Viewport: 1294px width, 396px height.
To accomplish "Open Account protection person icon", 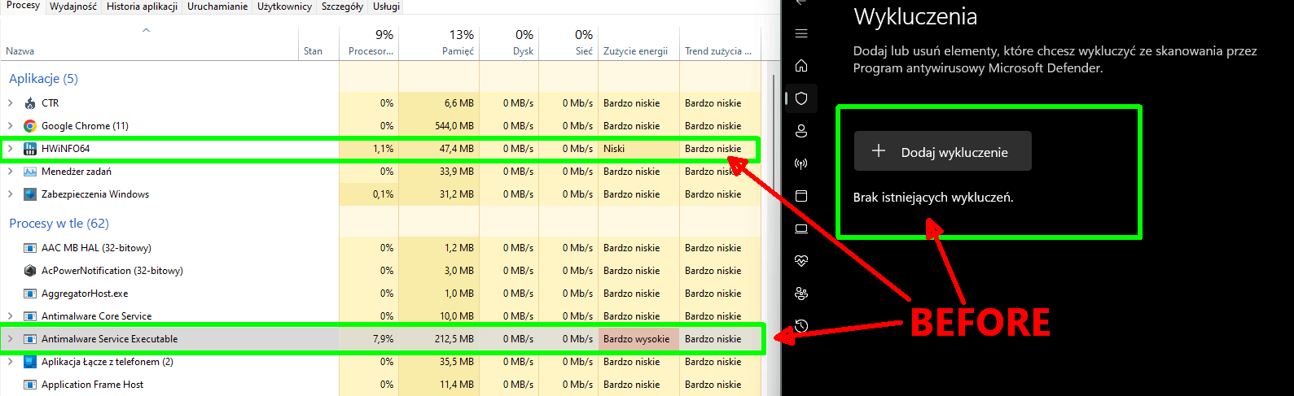I will (x=801, y=131).
